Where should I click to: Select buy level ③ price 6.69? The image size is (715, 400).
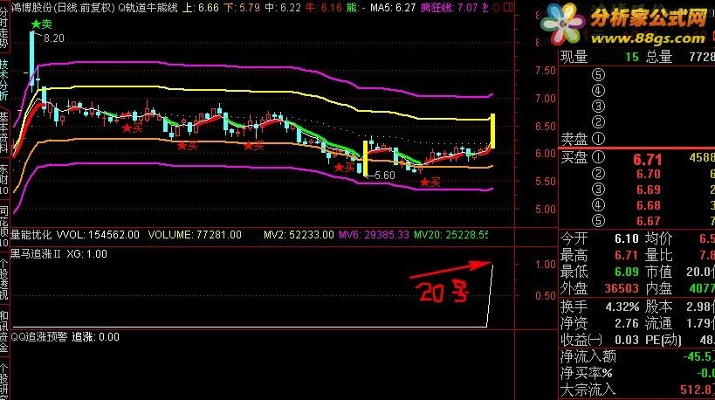649,190
